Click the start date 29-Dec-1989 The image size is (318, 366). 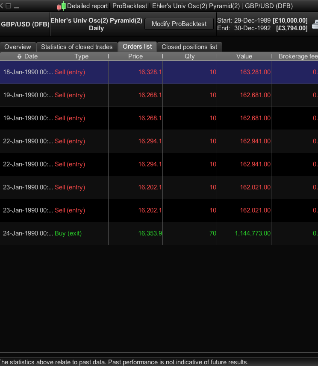point(252,20)
